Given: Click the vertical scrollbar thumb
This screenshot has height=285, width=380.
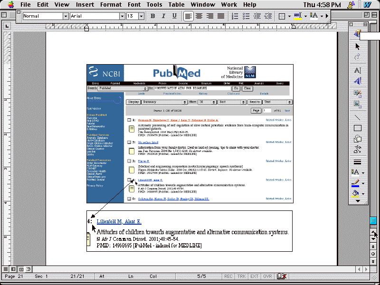Looking at the screenshot, I should 373,220.
